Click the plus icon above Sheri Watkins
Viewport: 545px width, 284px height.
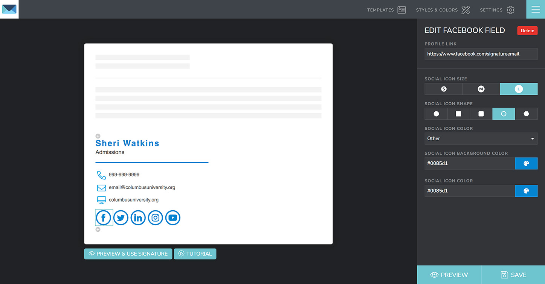(98, 136)
